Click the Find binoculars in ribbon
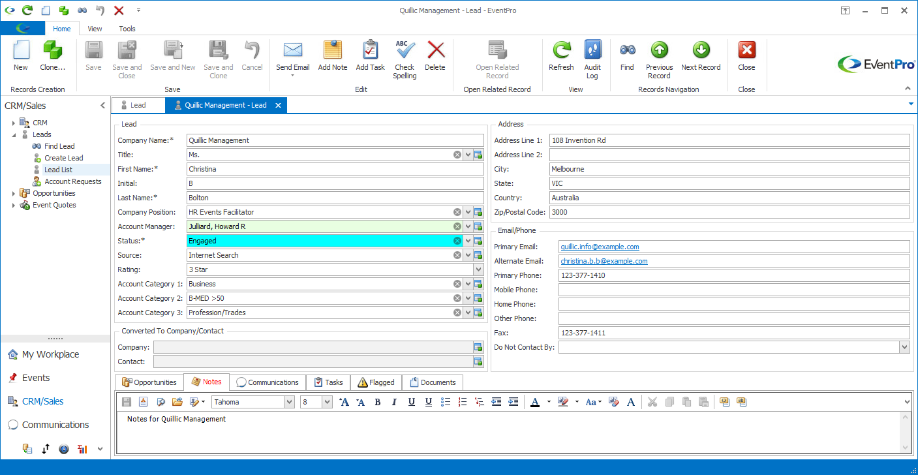The width and height of the screenshot is (918, 475). coord(627,50)
